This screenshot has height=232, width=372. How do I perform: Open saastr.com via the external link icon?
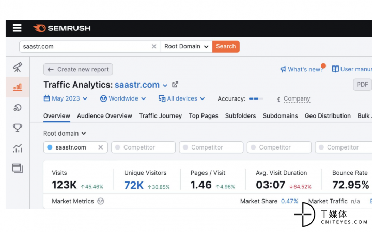point(175,84)
